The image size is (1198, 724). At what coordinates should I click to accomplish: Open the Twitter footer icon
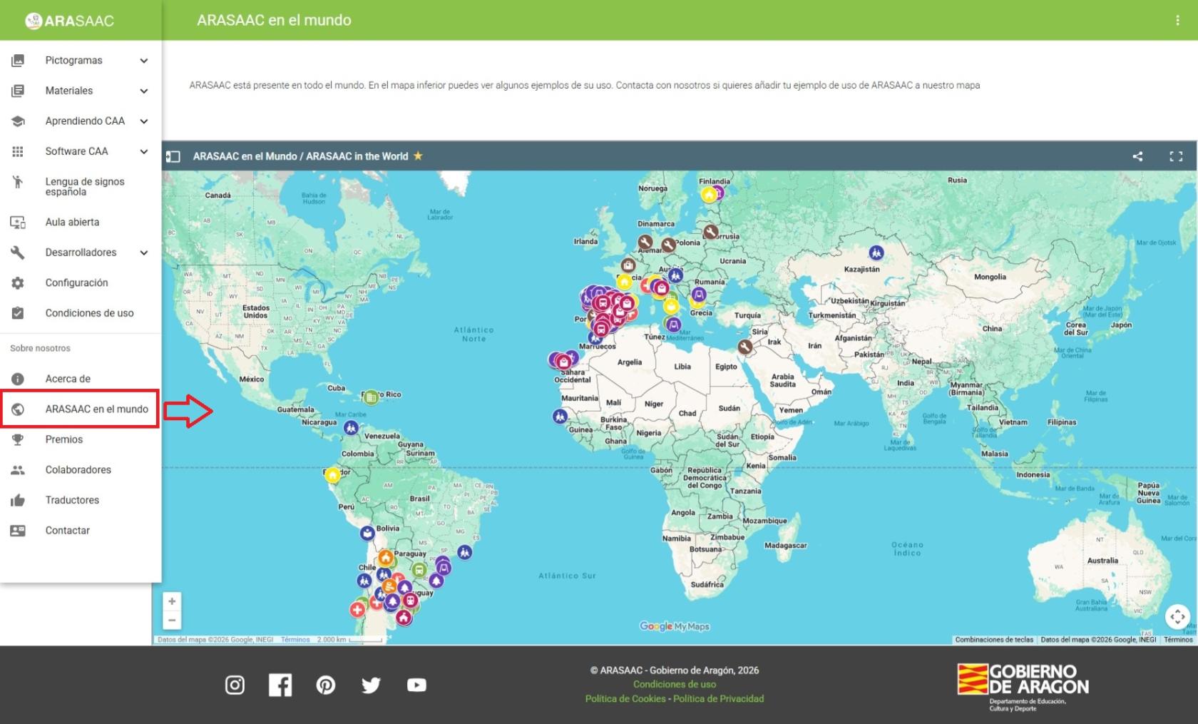(x=371, y=685)
